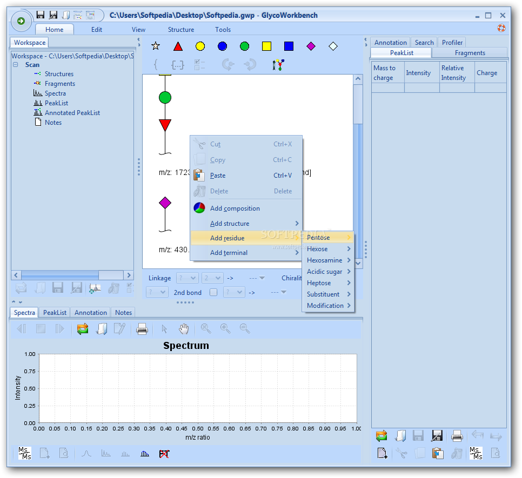Click the Ms/Ms icon in the PeakList panel
The width and height of the screenshot is (522, 478).
476,453
